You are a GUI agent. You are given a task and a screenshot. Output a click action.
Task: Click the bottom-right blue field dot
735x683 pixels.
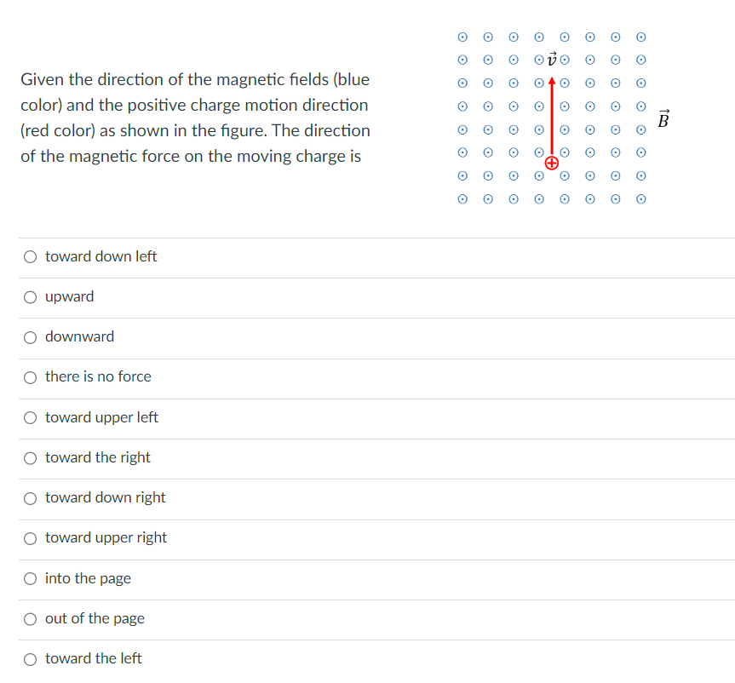640,198
